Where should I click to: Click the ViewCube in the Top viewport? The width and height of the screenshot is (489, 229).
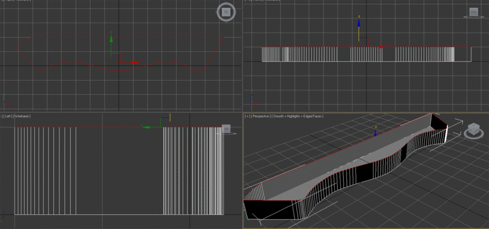click(226, 12)
